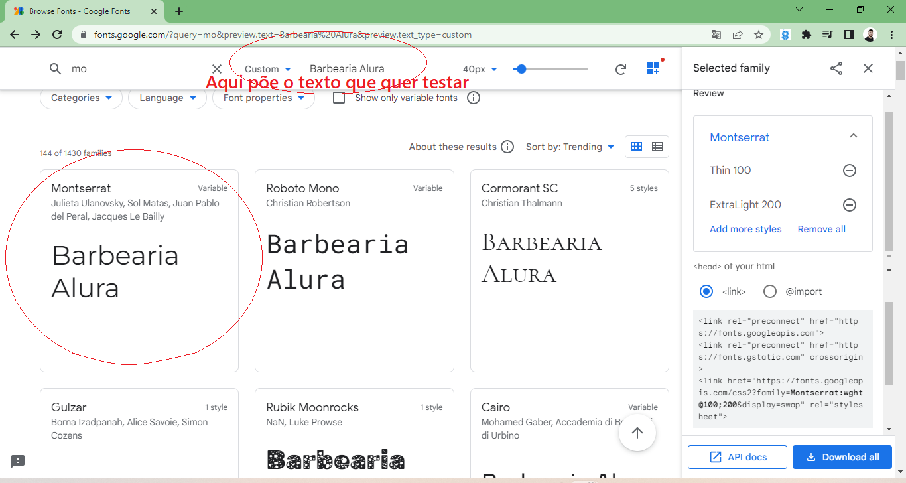Open the Cormorant SC font card
906x483 pixels.
pyautogui.click(x=570, y=271)
